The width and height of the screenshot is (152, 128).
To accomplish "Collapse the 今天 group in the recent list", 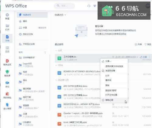I will click(56, 50).
